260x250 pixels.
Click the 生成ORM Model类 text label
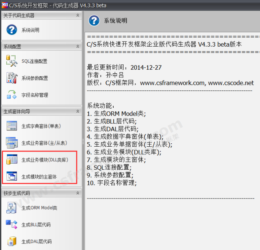(x=39, y=208)
